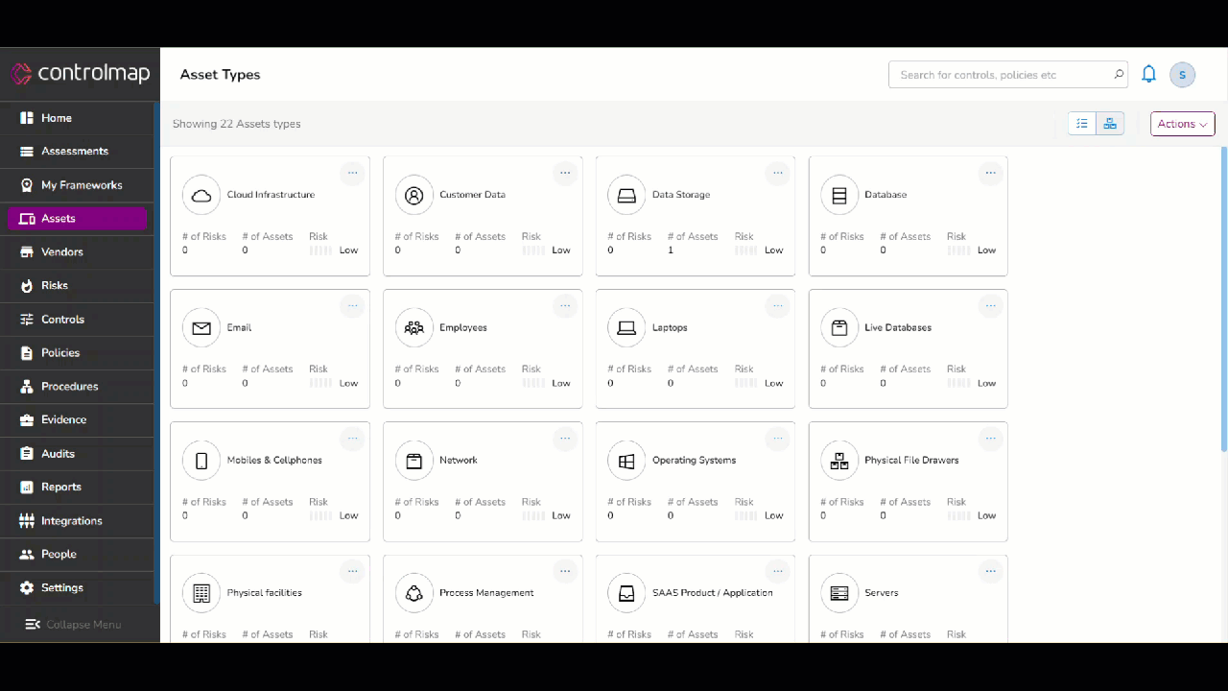1228x691 pixels.
Task: Select Assets in sidebar
Action: (77, 219)
